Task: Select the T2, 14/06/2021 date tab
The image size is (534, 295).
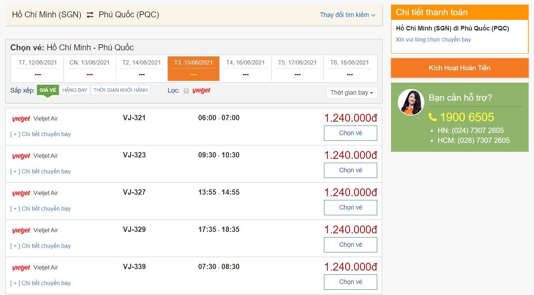Action: point(142,68)
